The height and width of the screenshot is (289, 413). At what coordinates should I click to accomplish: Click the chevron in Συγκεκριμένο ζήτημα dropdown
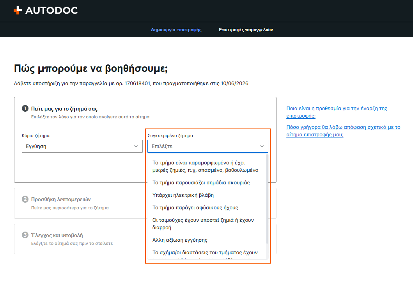[262, 146]
